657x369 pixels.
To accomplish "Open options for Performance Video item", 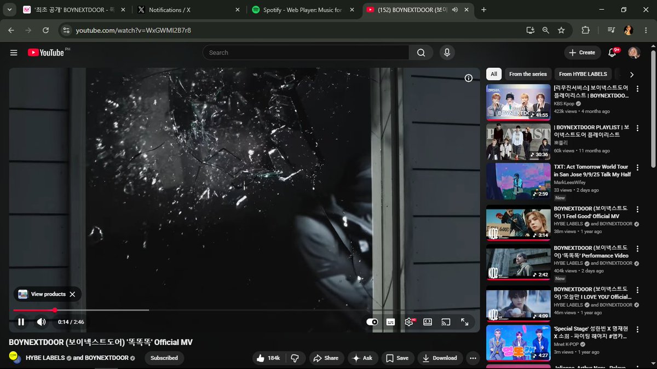I will click(x=638, y=249).
